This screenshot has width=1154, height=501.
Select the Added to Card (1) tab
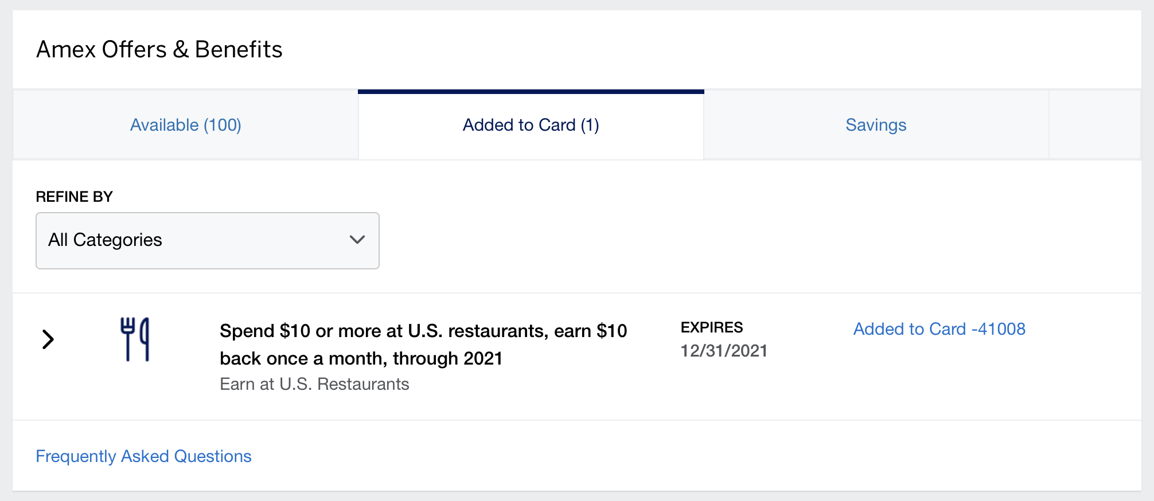click(x=531, y=125)
